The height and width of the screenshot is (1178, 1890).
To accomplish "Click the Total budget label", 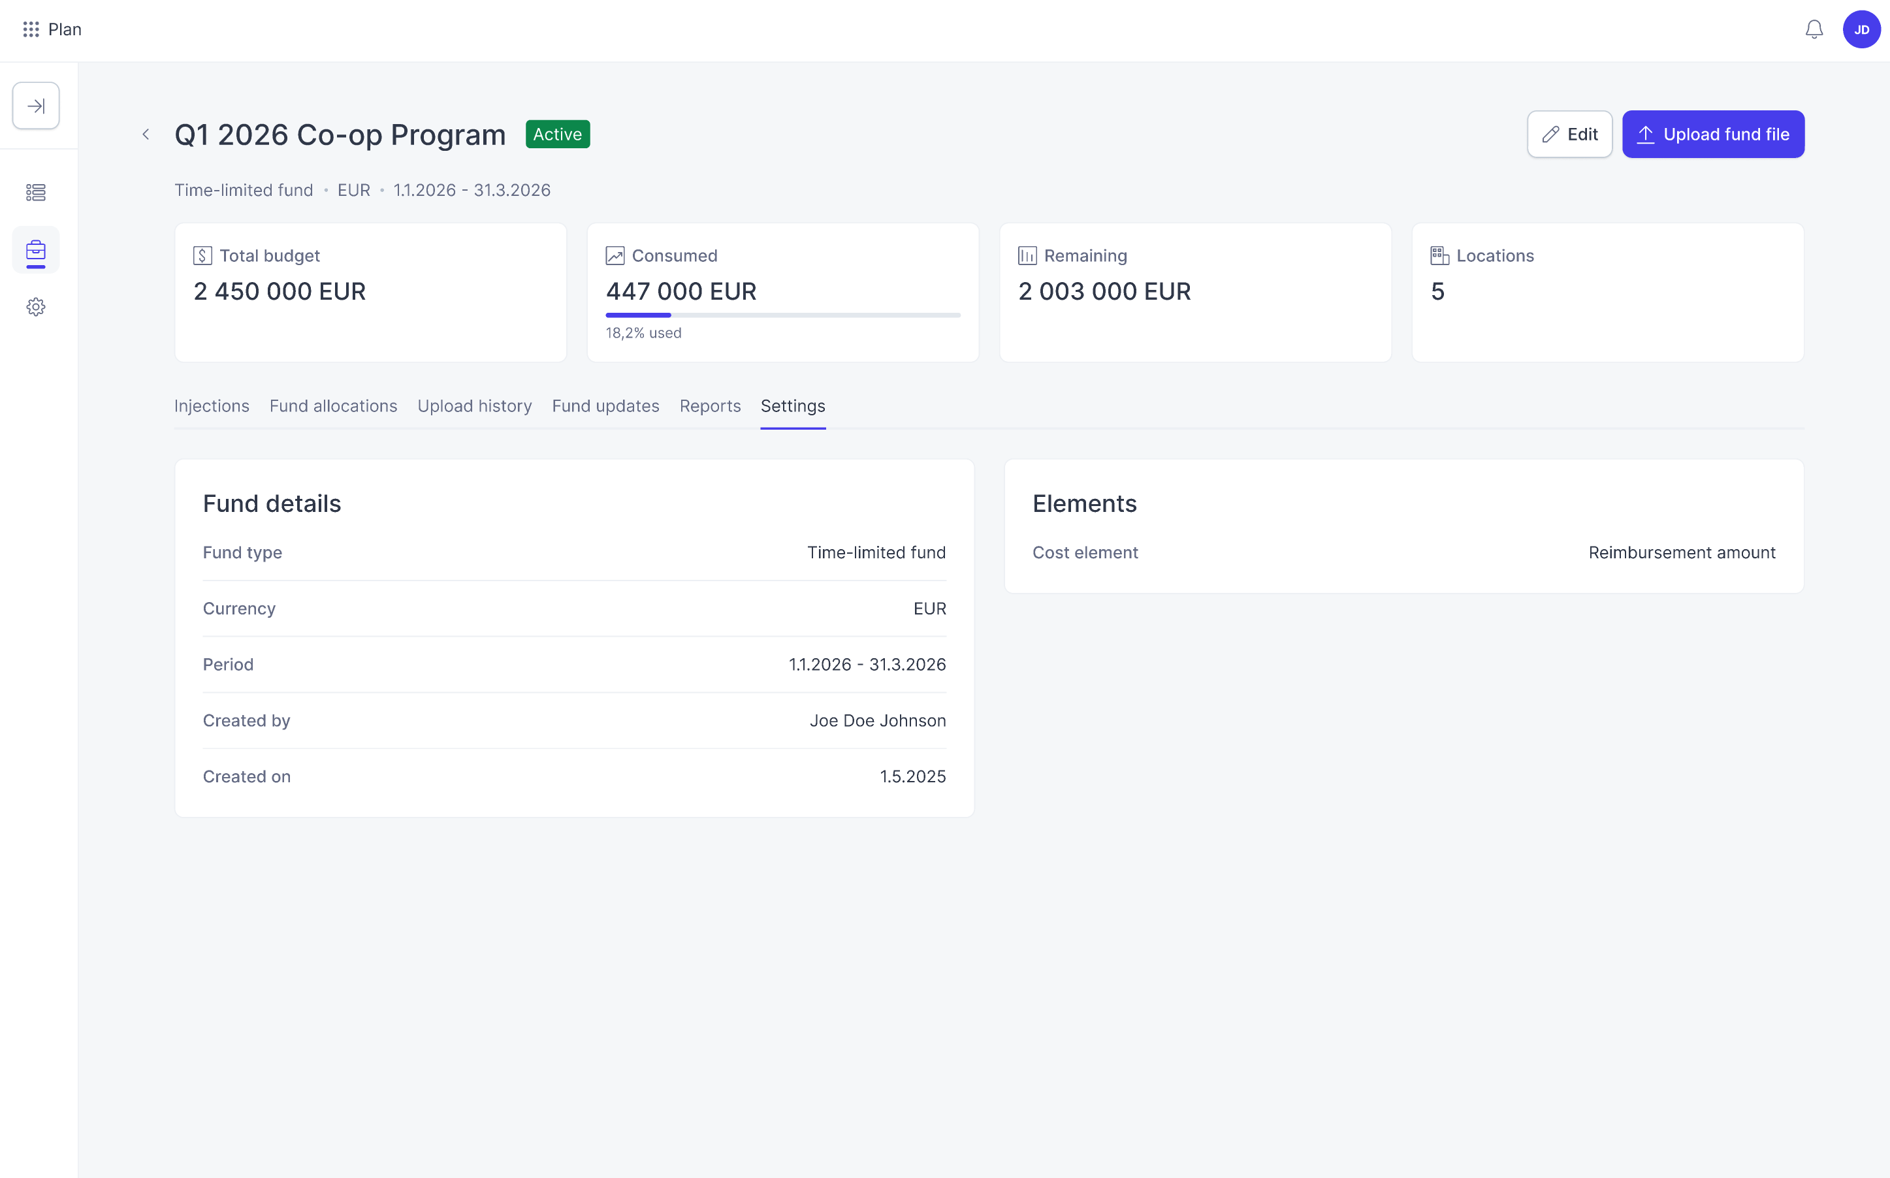I will [x=270, y=255].
